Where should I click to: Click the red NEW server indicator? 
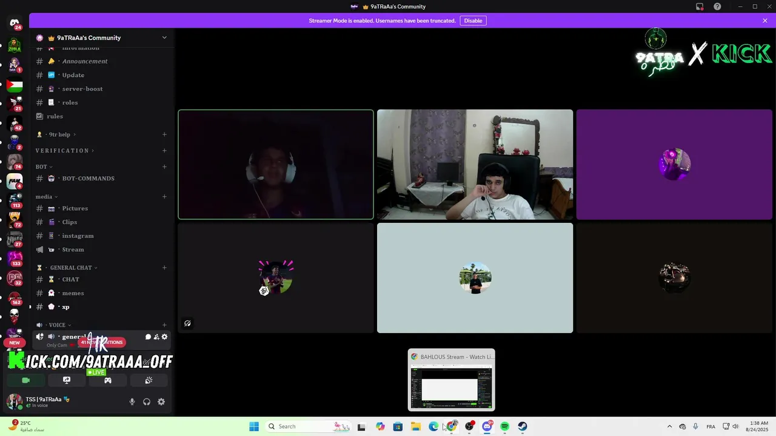(15, 343)
